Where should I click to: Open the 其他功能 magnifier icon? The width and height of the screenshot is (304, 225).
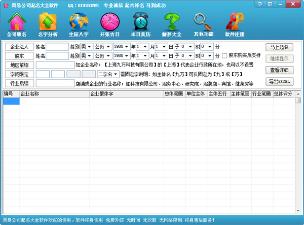(203, 24)
